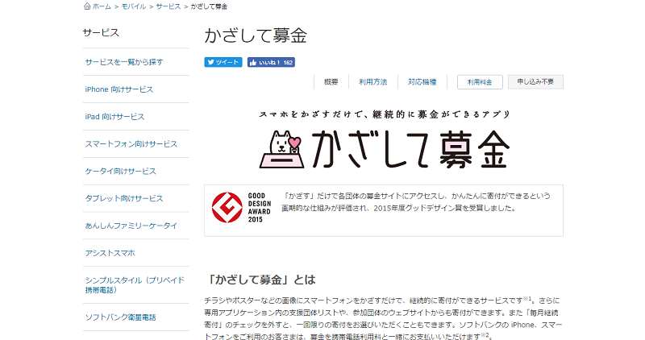Open the 利用料金 button
645x340 pixels.
pyautogui.click(x=480, y=82)
